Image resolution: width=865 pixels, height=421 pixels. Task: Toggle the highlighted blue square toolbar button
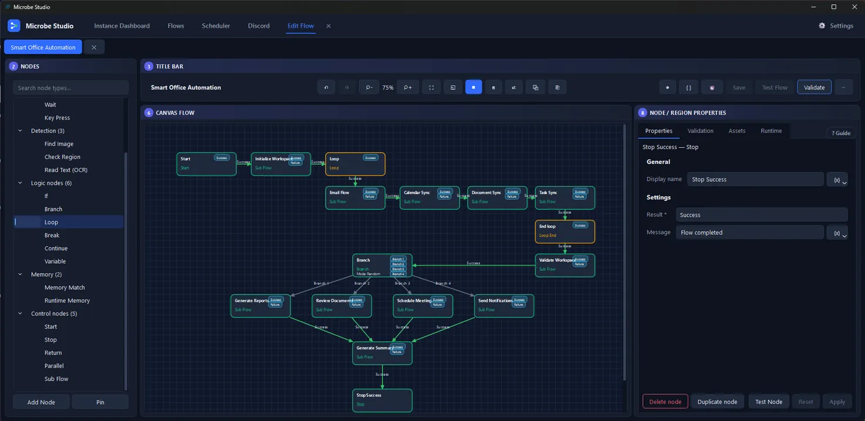(474, 87)
